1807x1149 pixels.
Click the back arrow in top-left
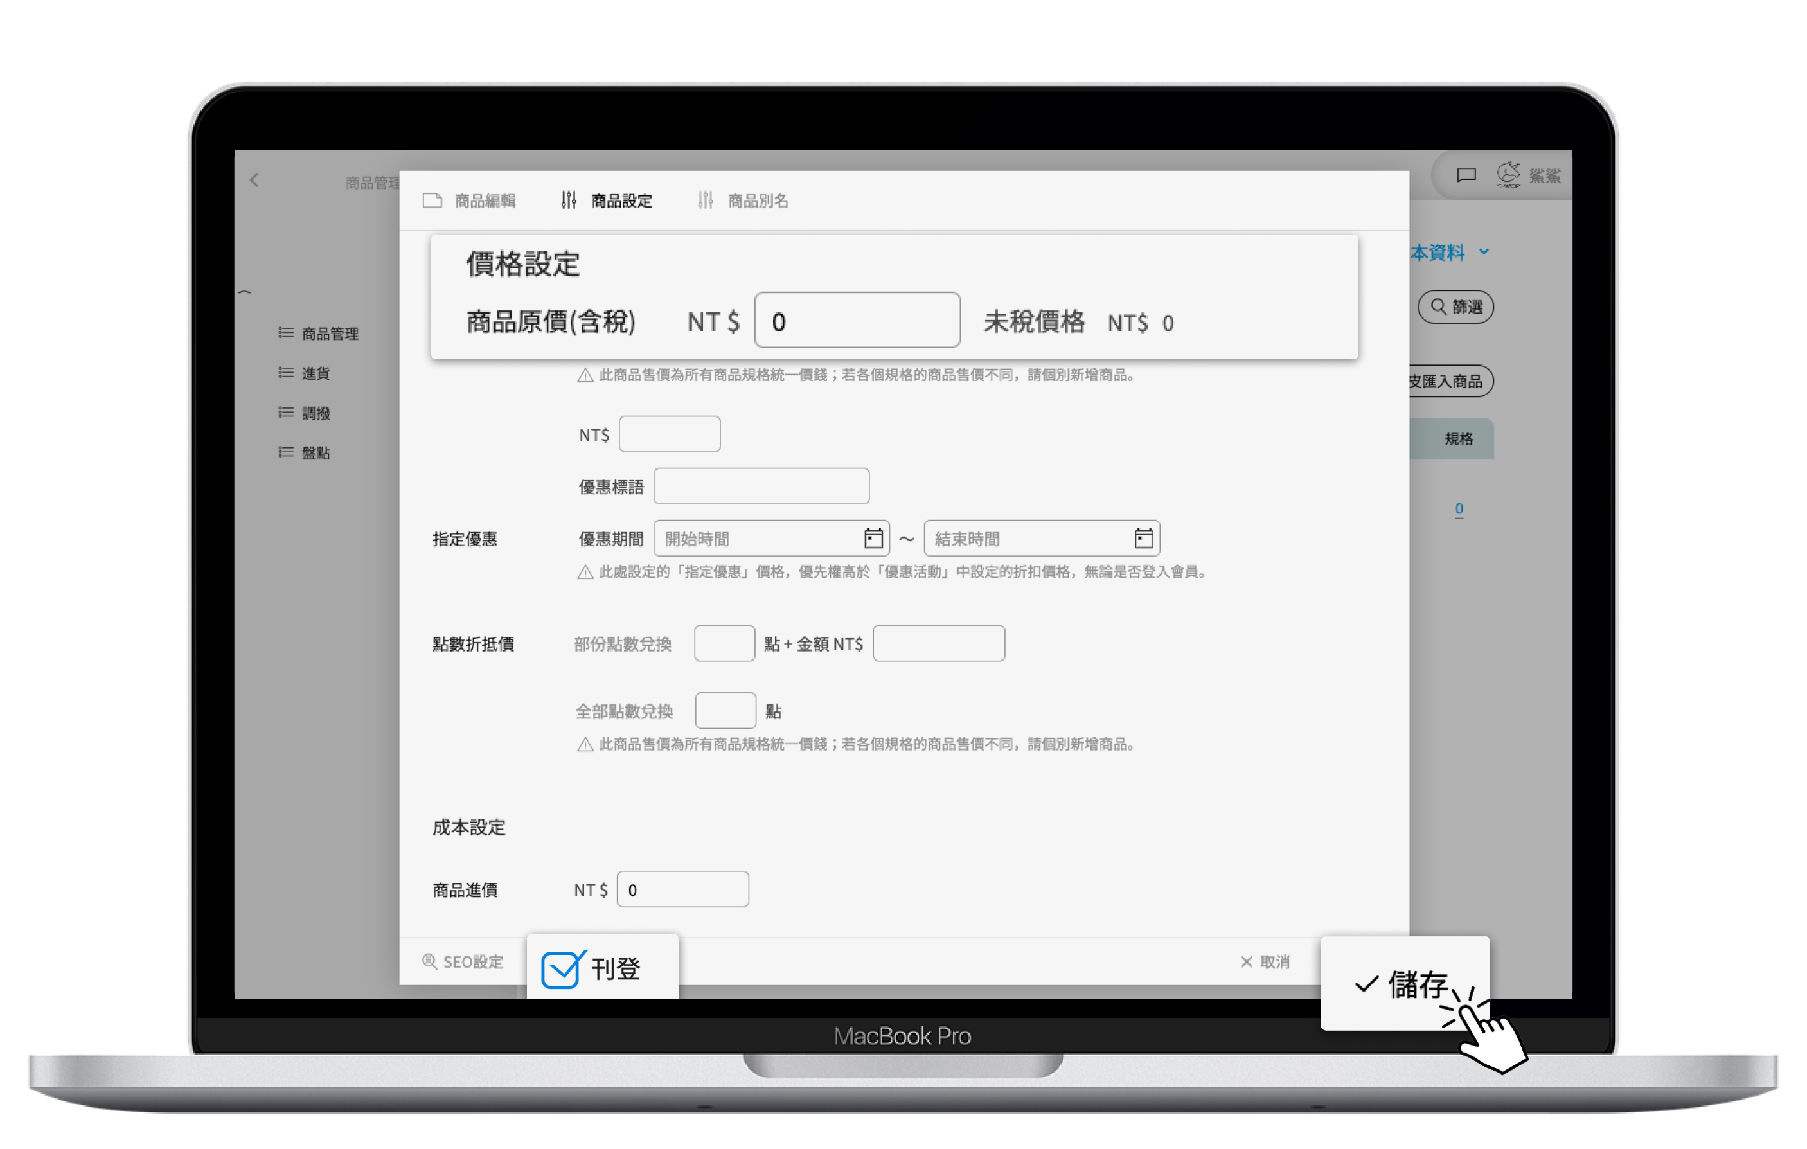coord(254,180)
